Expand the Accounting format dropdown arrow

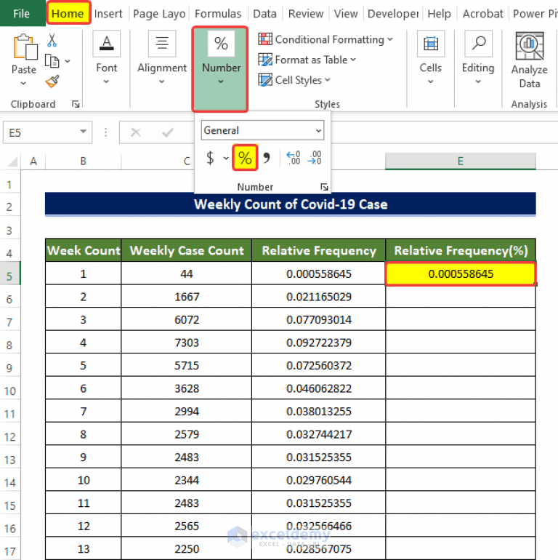point(226,158)
